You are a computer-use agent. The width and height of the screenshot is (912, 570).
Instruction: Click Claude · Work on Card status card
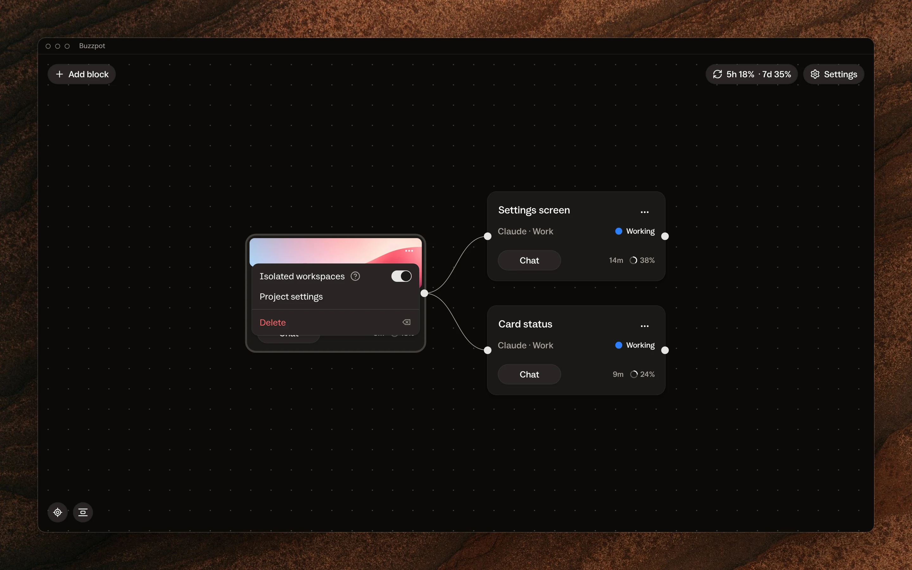coord(525,345)
